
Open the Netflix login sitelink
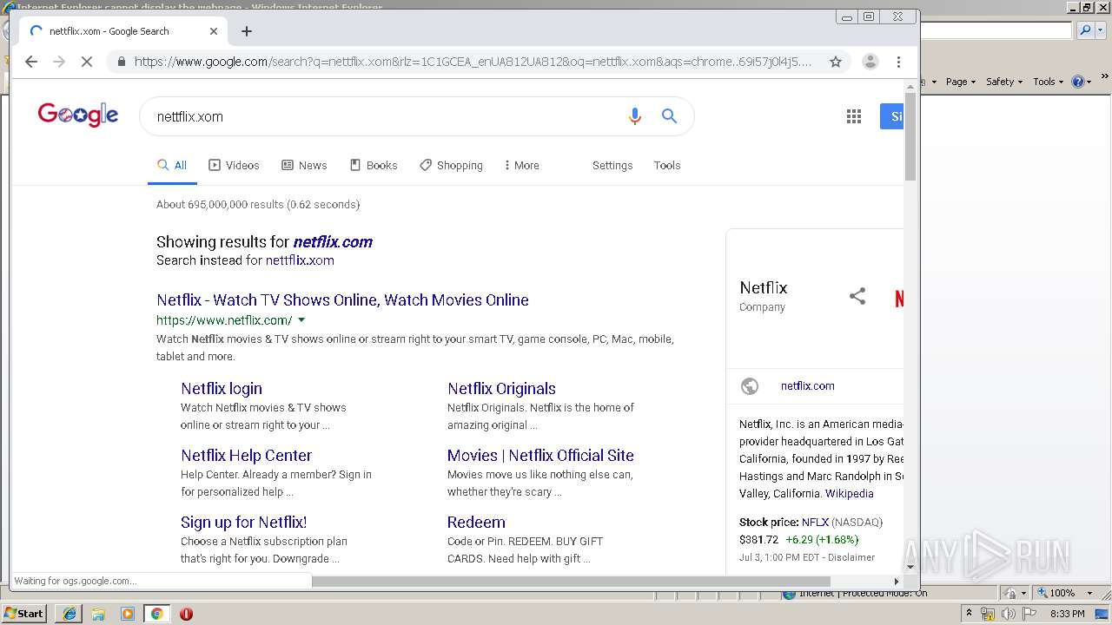(222, 389)
